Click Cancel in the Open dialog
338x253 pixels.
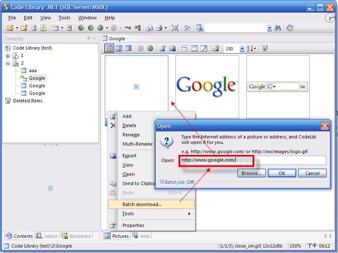point(312,173)
